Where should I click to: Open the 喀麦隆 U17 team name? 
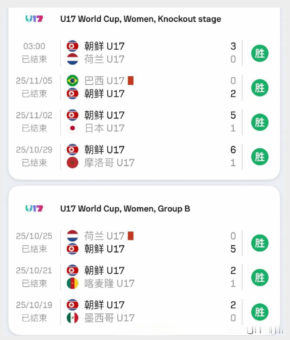(109, 284)
